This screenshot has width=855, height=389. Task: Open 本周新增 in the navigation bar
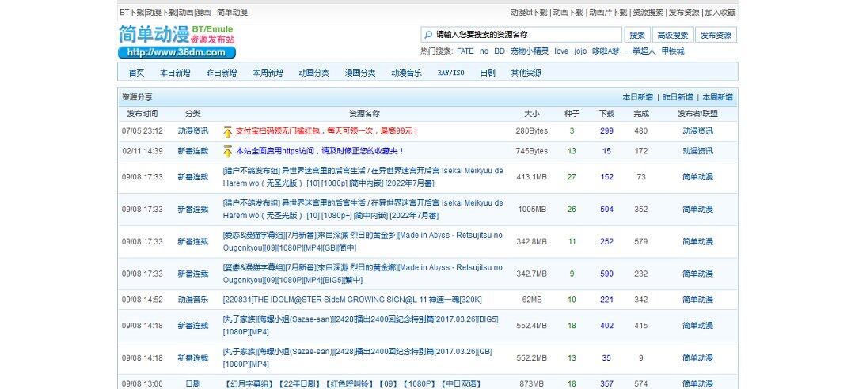pyautogui.click(x=268, y=73)
